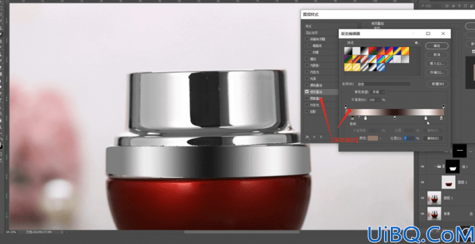475x244 pixels.
Task: Uncheck the 渐变叠加 effect checkbox
Action: pos(307,91)
